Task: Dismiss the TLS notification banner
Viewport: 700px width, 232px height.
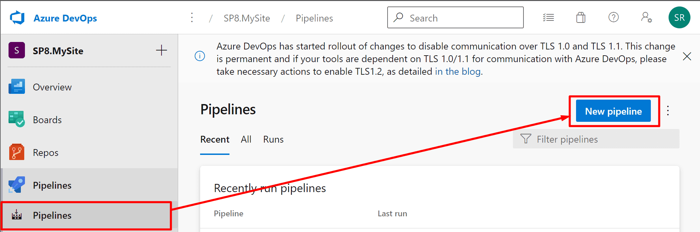Action: [687, 56]
